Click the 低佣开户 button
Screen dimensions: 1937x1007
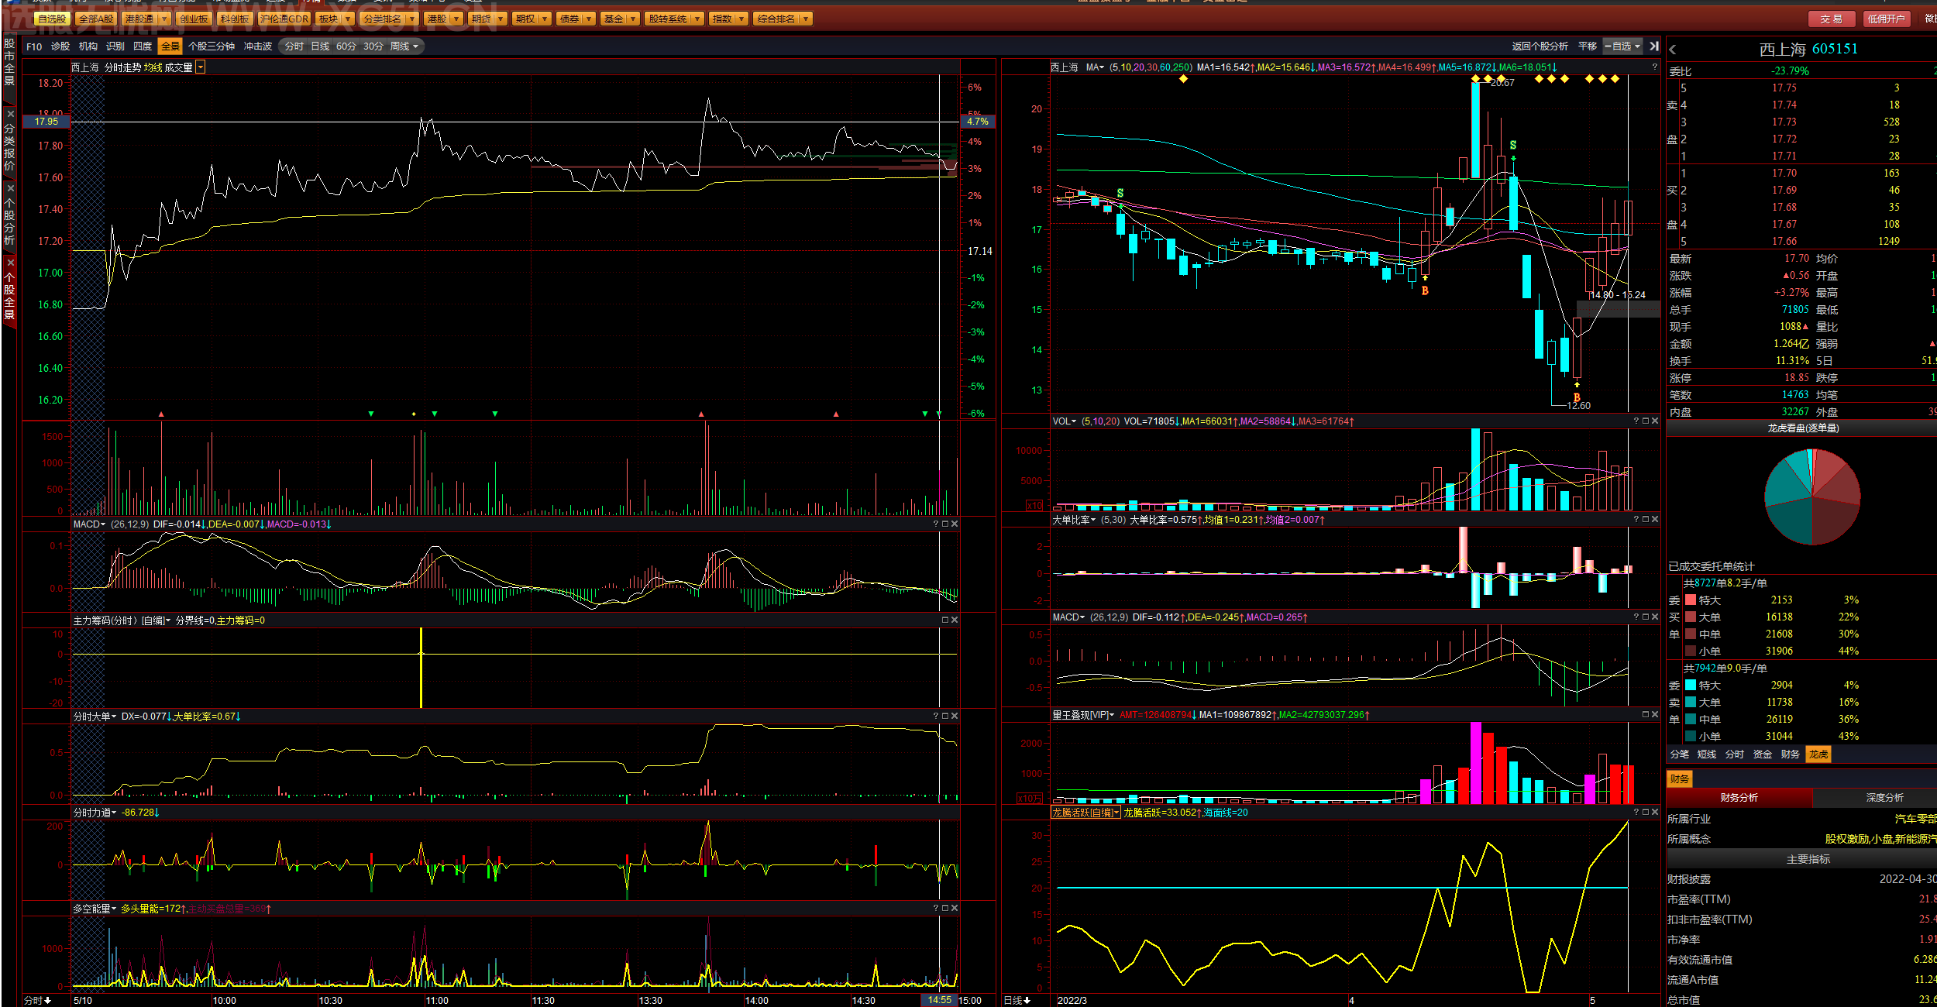[1886, 19]
